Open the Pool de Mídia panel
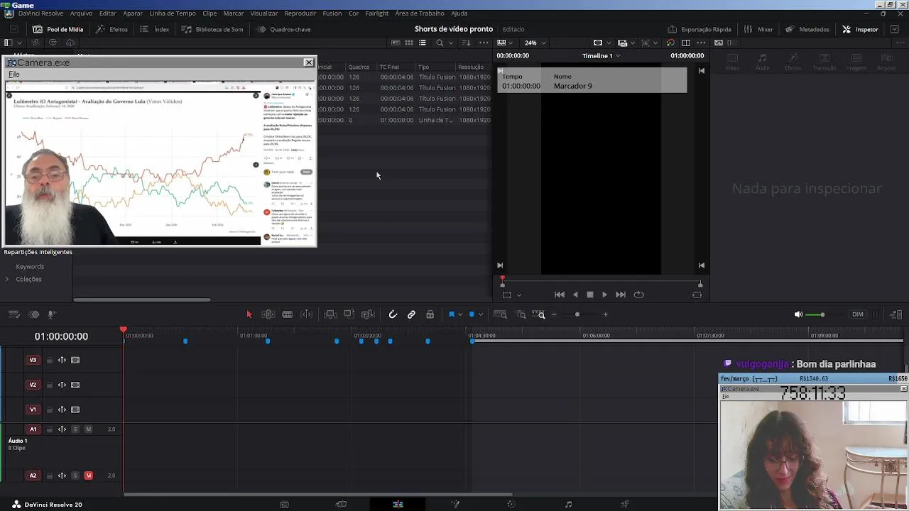The height and width of the screenshot is (511, 909). click(58, 29)
